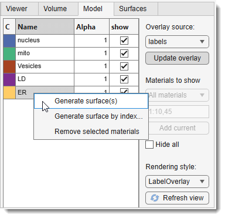This screenshot has height=218, width=225.
Task: Choose Generate surface(s) from context menu
Action: pos(91,101)
